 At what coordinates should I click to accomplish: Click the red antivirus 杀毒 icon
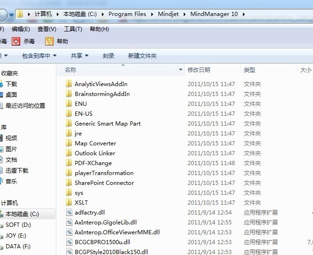[16, 41]
